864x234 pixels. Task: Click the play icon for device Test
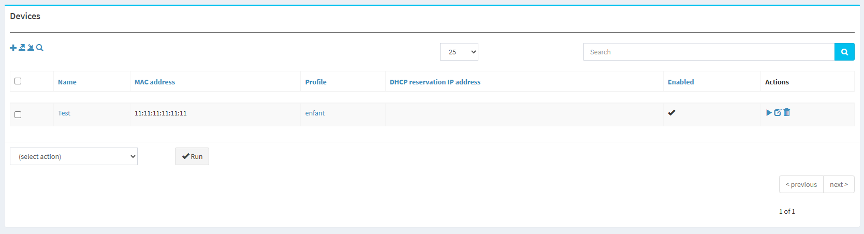pos(769,112)
